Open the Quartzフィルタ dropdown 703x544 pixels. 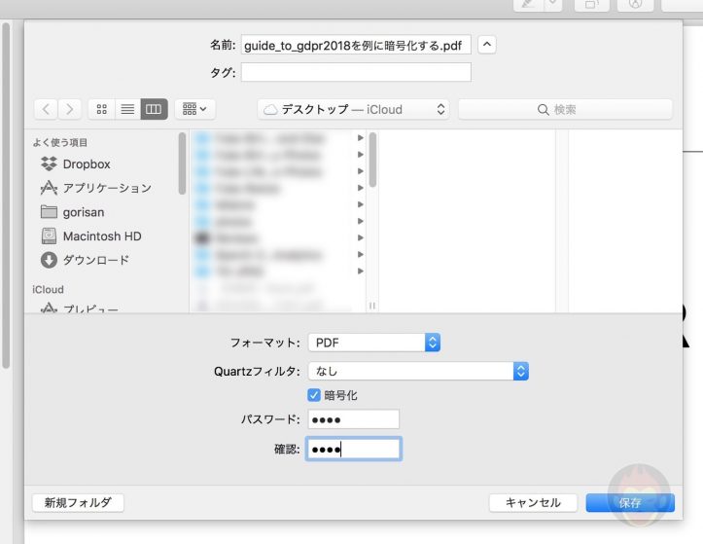[x=418, y=371]
